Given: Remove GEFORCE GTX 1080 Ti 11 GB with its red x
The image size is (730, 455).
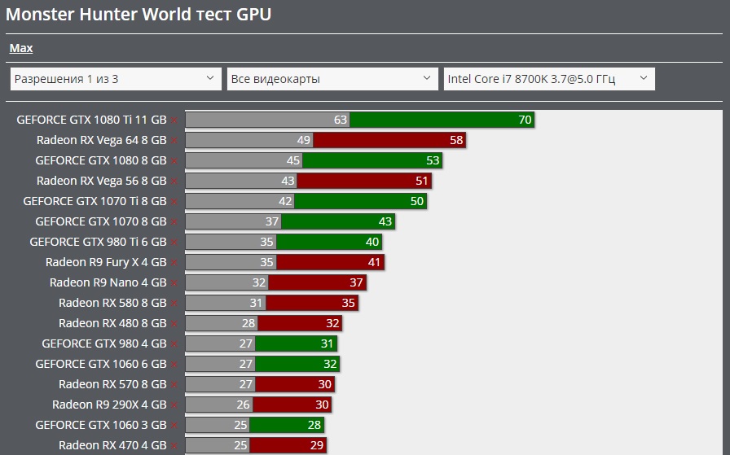Looking at the screenshot, I should [x=174, y=120].
